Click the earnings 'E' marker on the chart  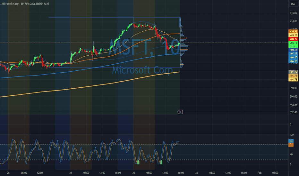coord(180,112)
